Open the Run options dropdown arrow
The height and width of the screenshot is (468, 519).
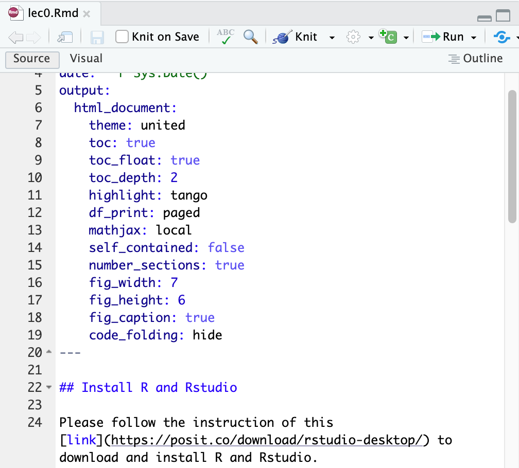[x=474, y=38]
